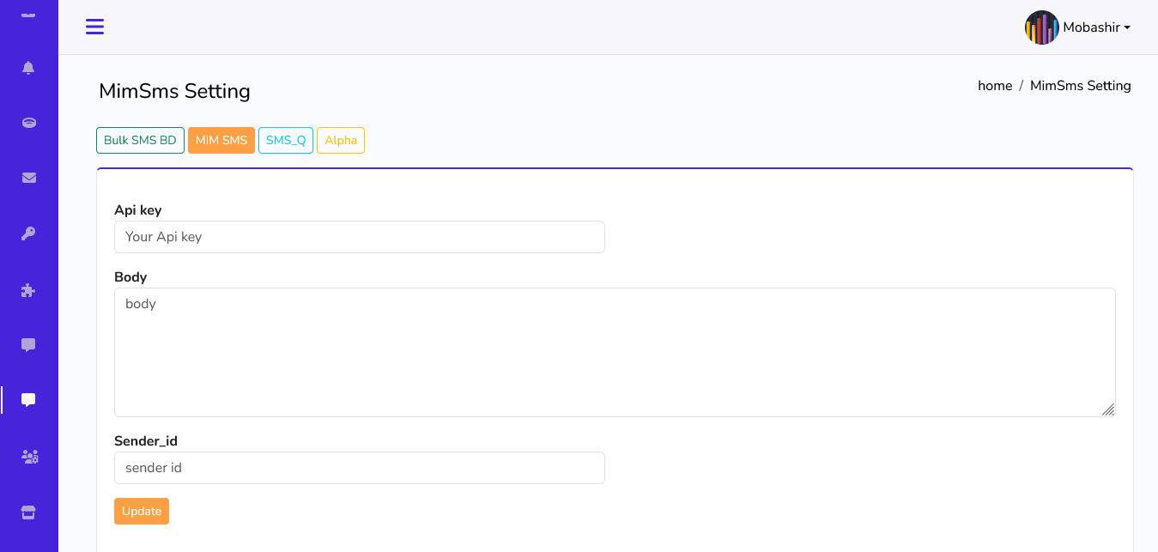The height and width of the screenshot is (552, 1158).
Task: Click the Mobashir profile avatar picture
Action: [1041, 27]
